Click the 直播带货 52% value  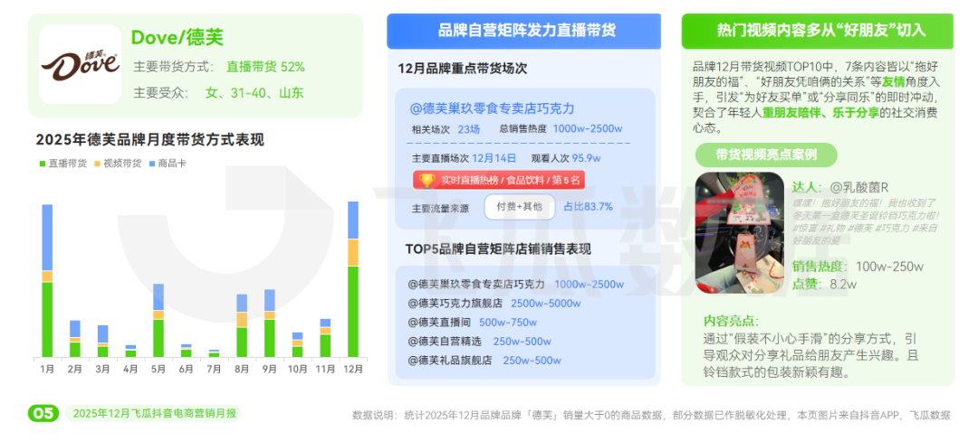[x=265, y=67]
